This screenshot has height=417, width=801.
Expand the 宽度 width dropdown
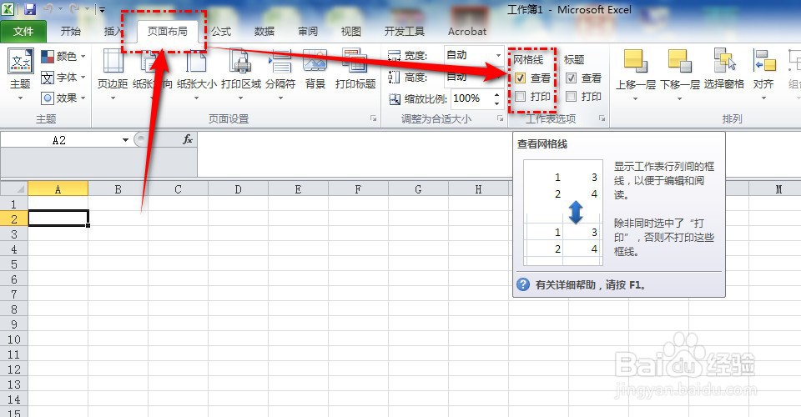tap(498, 55)
